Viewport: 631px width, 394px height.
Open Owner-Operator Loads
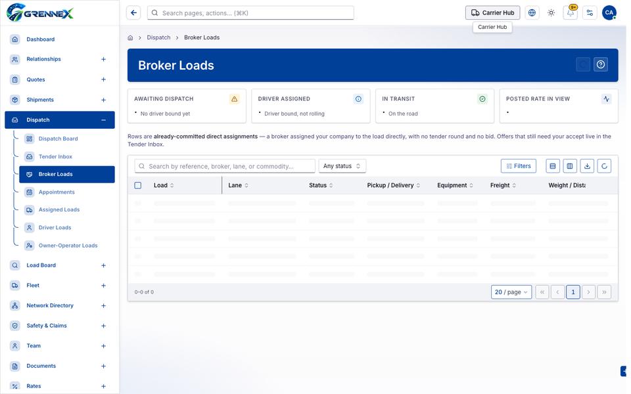coord(67,246)
